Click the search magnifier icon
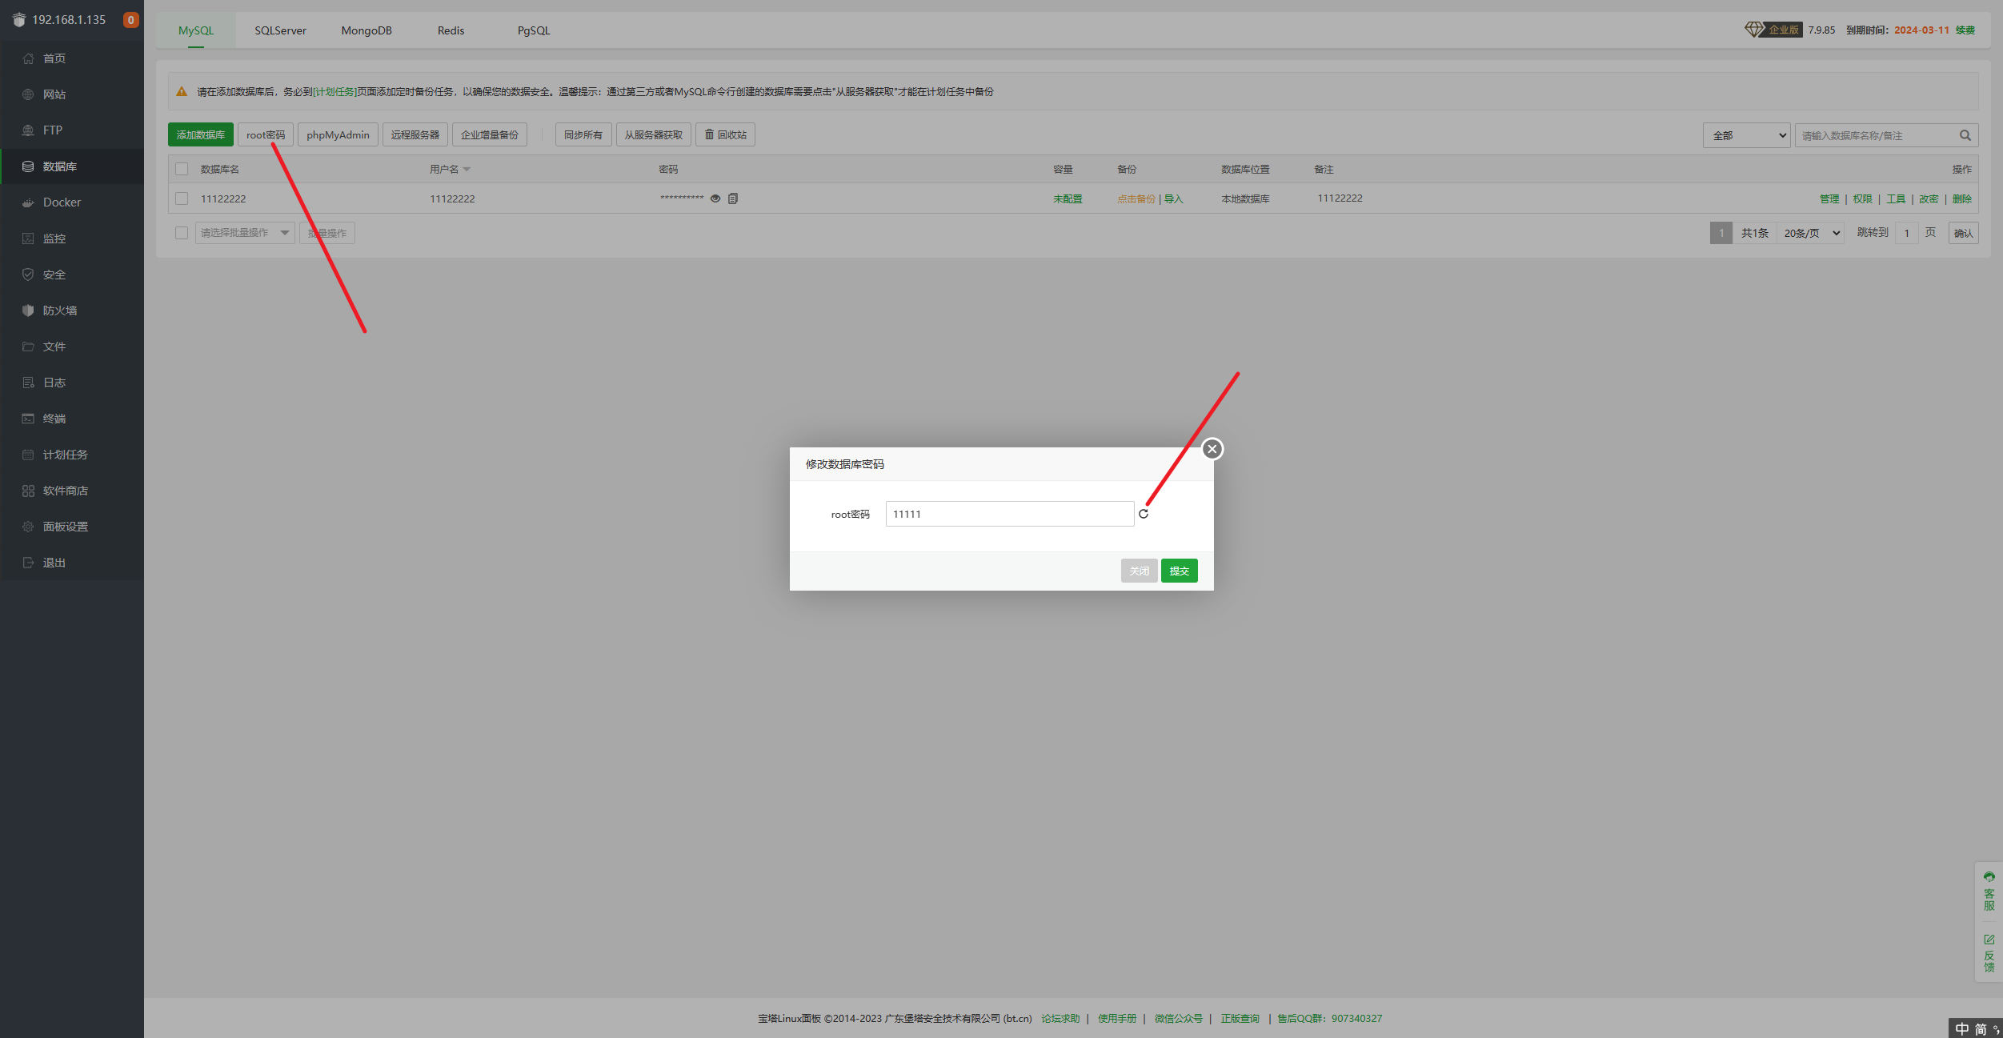The width and height of the screenshot is (2003, 1038). (1965, 135)
